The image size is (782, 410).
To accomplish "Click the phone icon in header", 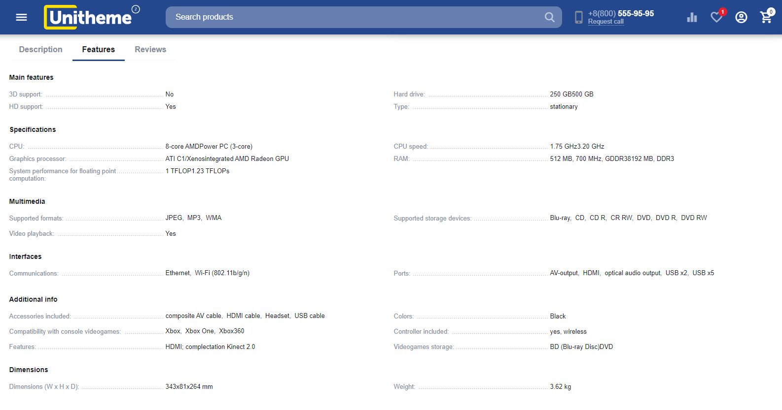I will (x=579, y=18).
